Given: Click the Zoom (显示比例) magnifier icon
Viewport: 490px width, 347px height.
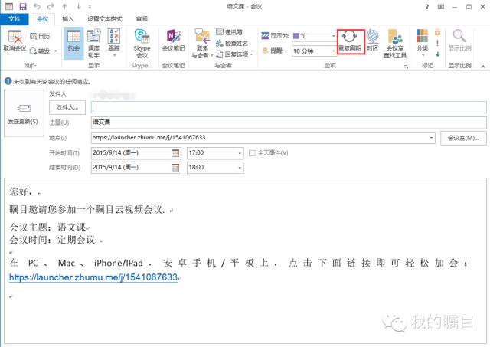Looking at the screenshot, I should [459, 36].
